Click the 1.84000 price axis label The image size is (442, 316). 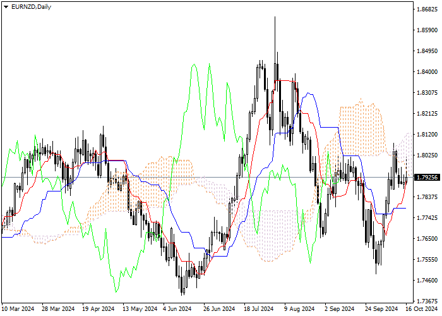[427, 72]
